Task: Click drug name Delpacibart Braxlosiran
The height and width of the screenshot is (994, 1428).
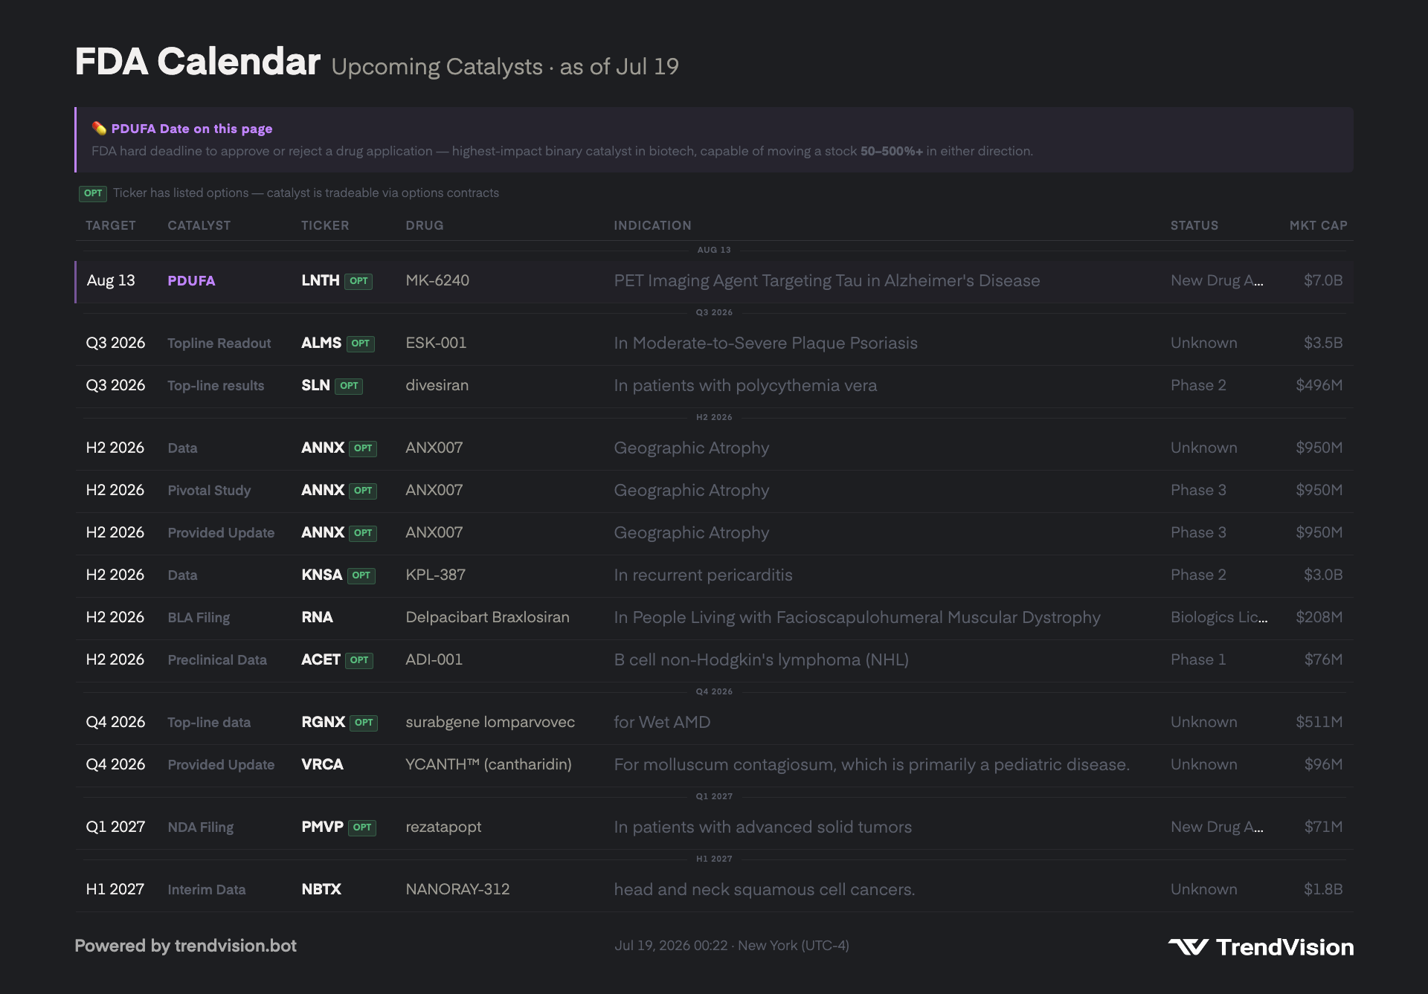Action: (488, 617)
